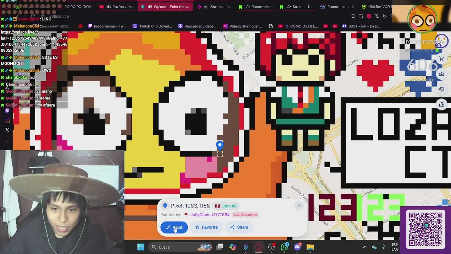Viewport: 451px width, 254px height.
Task: Click the Paint button
Action: click(x=174, y=227)
